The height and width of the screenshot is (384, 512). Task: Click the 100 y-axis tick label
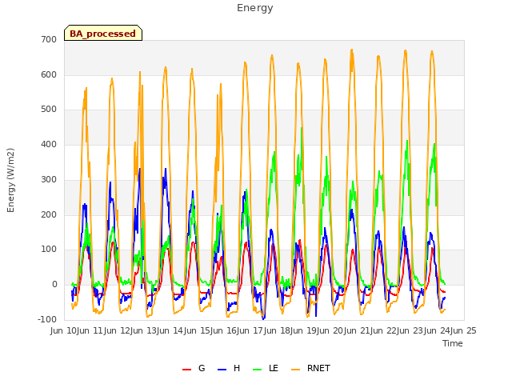click(49, 250)
